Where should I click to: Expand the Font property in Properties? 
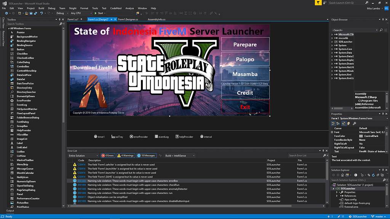(x=332, y=132)
